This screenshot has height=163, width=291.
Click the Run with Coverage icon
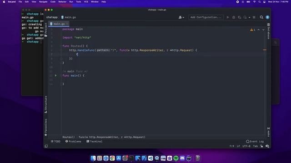point(240,17)
